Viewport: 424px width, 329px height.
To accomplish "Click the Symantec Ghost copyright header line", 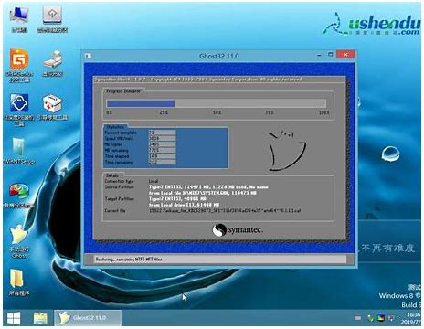I will tap(198, 80).
